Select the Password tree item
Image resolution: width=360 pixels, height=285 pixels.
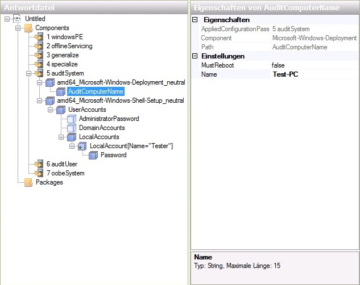(x=113, y=155)
